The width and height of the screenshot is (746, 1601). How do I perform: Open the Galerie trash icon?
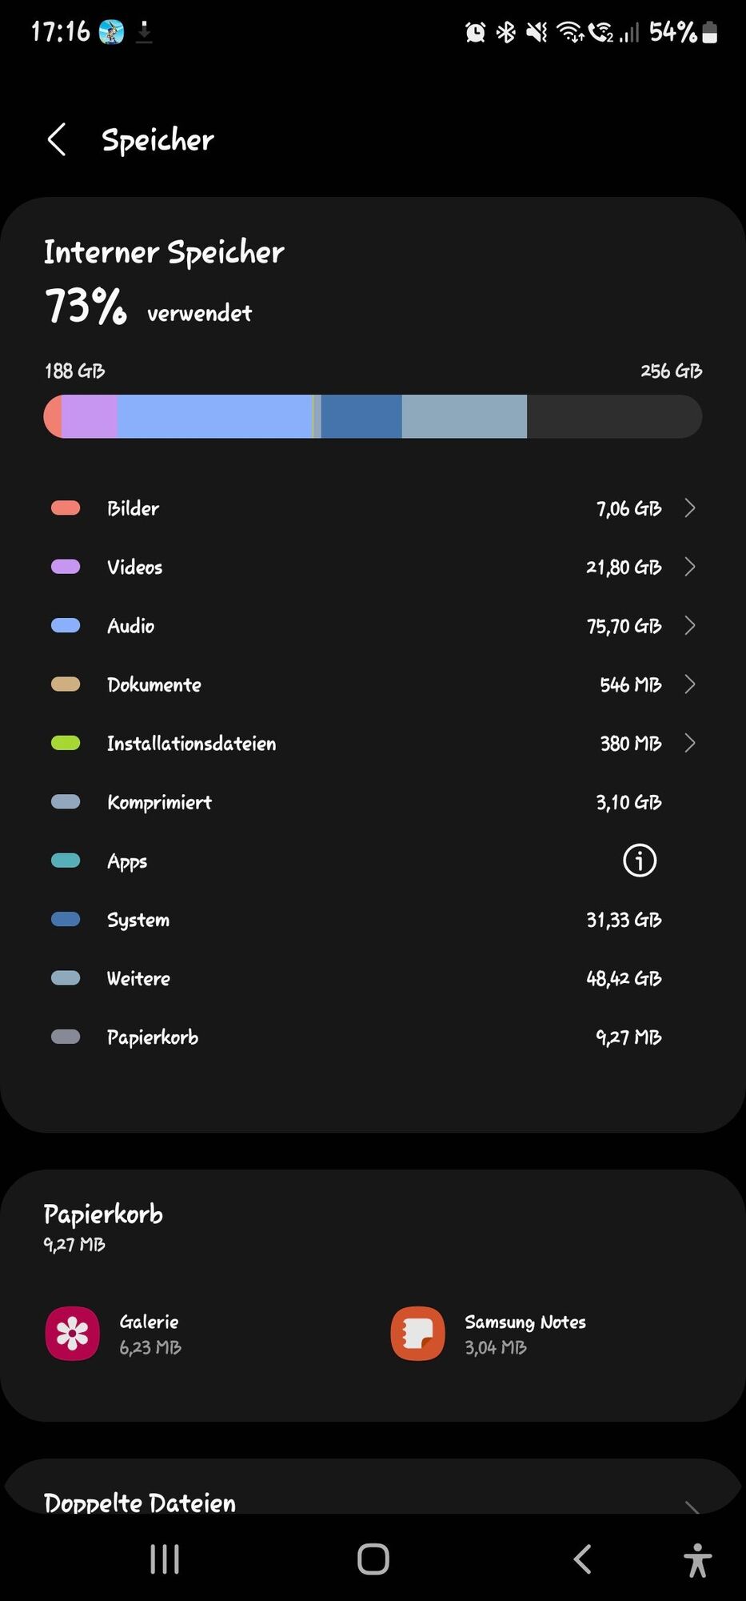[x=73, y=1334]
